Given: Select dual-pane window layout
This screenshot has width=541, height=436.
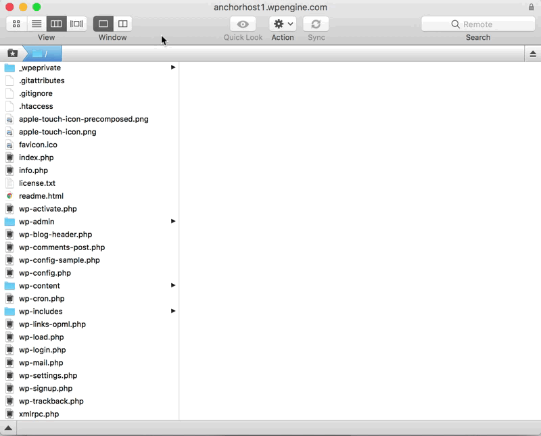Looking at the screenshot, I should point(123,24).
